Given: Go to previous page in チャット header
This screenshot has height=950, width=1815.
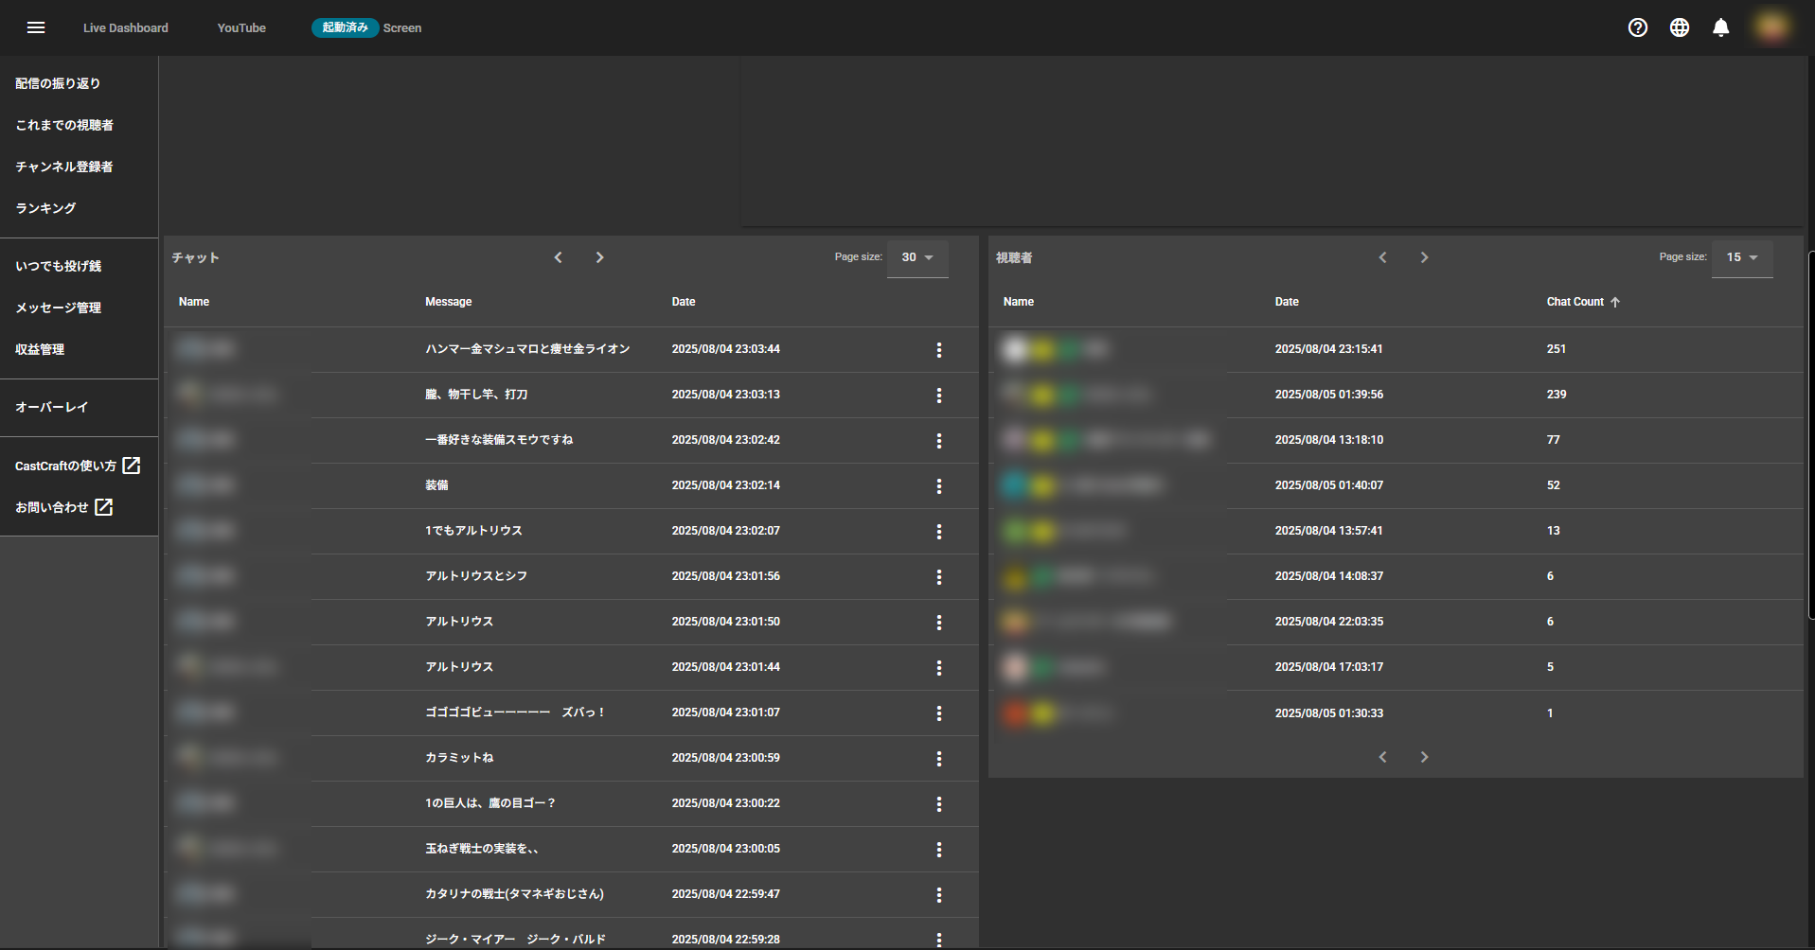Looking at the screenshot, I should [559, 257].
